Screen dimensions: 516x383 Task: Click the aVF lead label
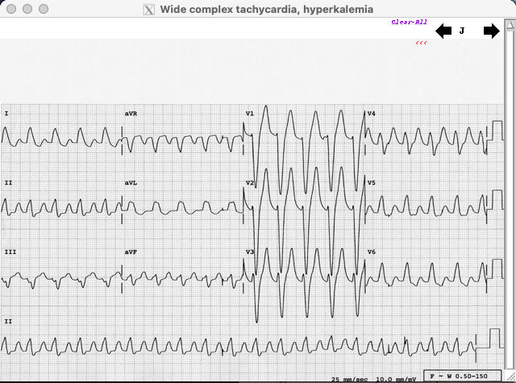point(131,252)
